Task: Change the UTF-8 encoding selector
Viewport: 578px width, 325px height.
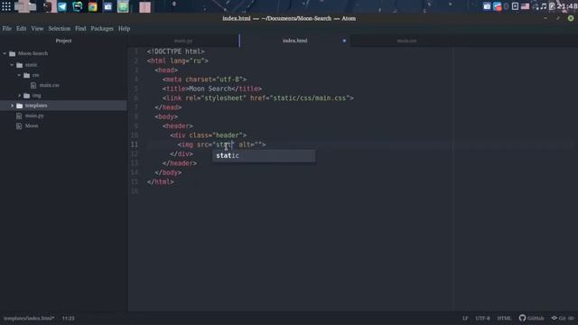Action: 482,318
